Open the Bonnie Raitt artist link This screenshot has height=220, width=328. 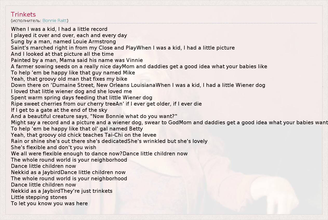click(x=55, y=20)
